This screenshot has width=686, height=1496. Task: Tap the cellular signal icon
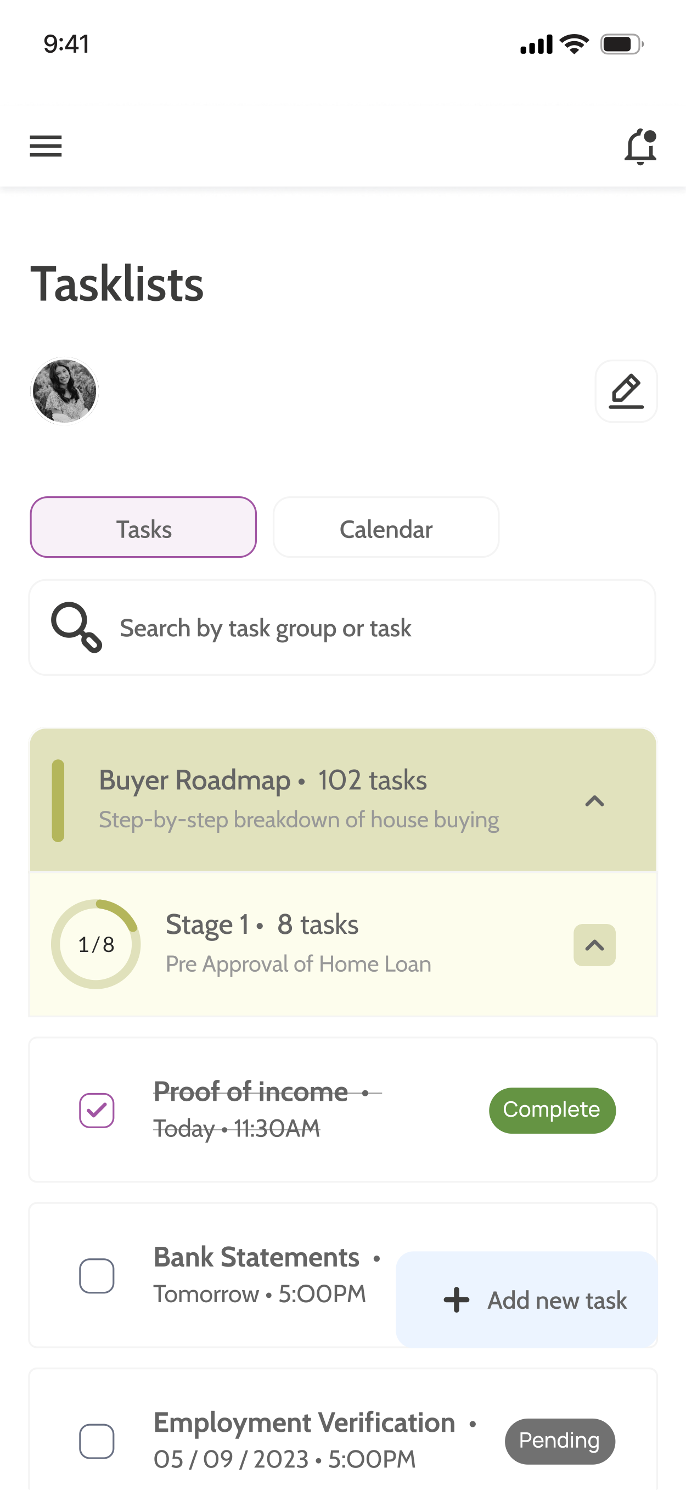(536, 44)
